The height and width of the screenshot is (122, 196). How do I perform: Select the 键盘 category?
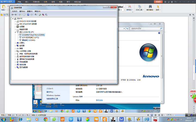click(x=21, y=48)
